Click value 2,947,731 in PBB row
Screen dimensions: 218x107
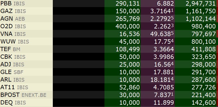coord(200,4)
